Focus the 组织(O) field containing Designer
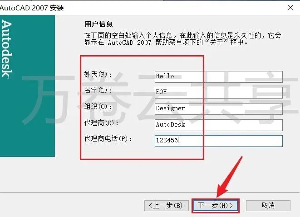The height and width of the screenshot is (217, 300). [x=218, y=109]
